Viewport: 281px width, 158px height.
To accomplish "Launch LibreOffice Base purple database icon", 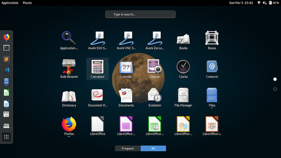I will point(126,124).
